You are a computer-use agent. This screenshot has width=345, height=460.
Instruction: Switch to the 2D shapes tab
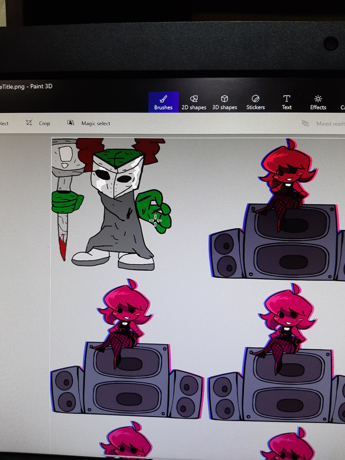(x=194, y=102)
